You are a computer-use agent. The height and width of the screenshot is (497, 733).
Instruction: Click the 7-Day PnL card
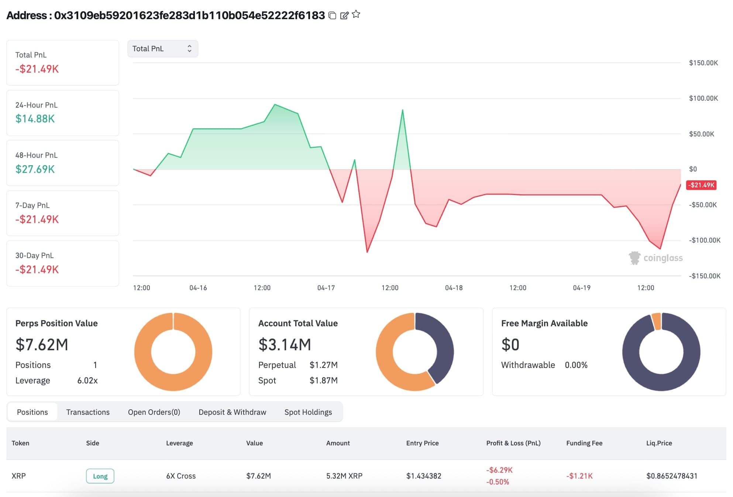[x=63, y=213]
